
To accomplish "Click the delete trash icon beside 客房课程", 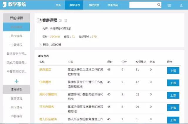I will click(66, 21).
